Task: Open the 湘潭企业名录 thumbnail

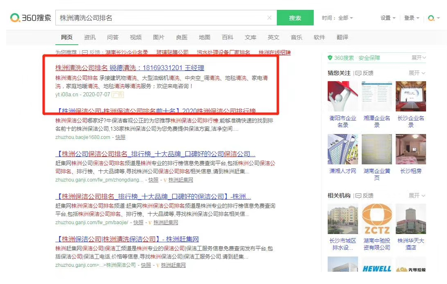Action: 377,96
